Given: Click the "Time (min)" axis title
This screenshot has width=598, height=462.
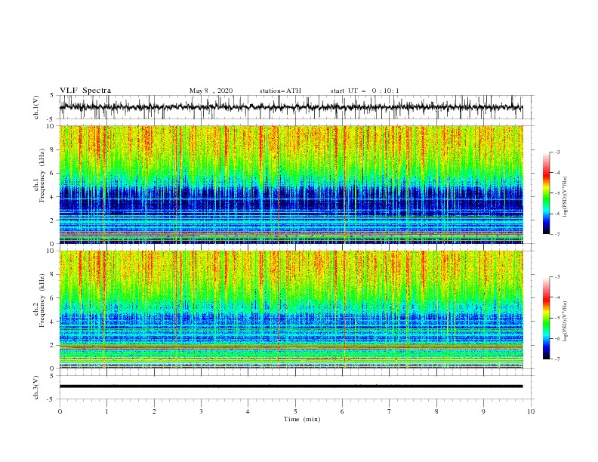Looking at the screenshot, I should coord(302,419).
